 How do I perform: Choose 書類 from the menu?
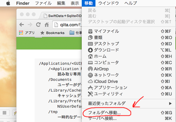tap(129, 38)
